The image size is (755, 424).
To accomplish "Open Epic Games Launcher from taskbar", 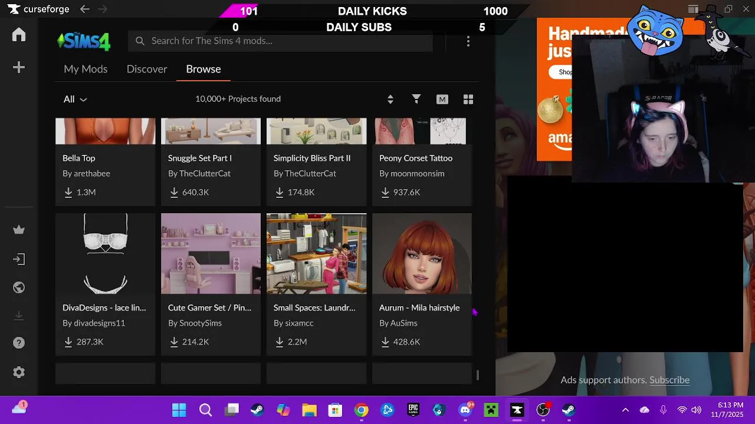I will pos(413,410).
